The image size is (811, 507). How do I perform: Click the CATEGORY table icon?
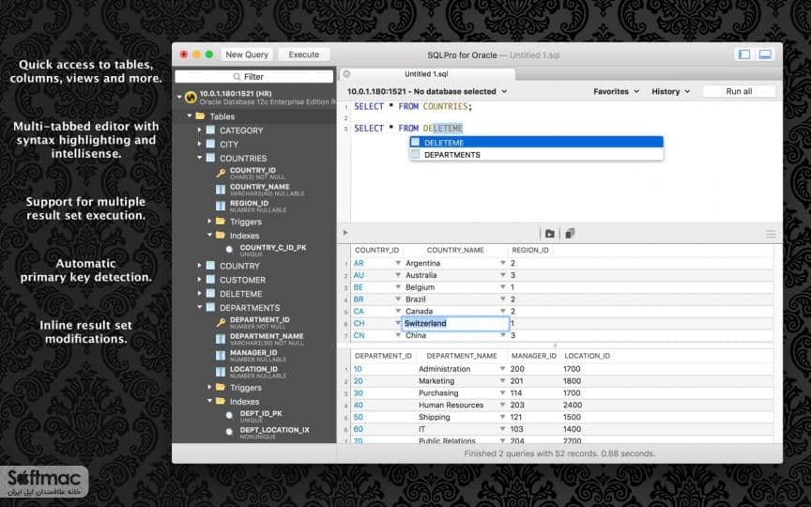(210, 130)
